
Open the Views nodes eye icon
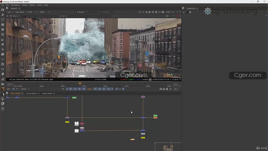point(2,69)
